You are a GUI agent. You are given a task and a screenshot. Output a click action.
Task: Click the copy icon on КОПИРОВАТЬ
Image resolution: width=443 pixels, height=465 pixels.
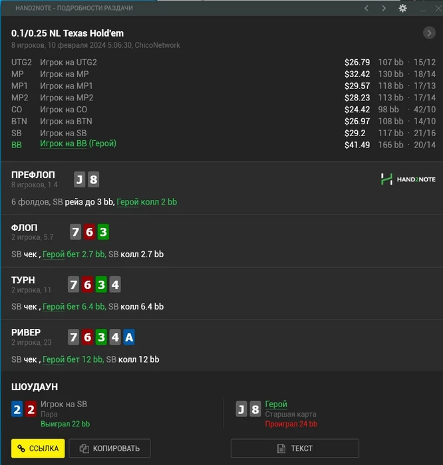tap(84, 448)
